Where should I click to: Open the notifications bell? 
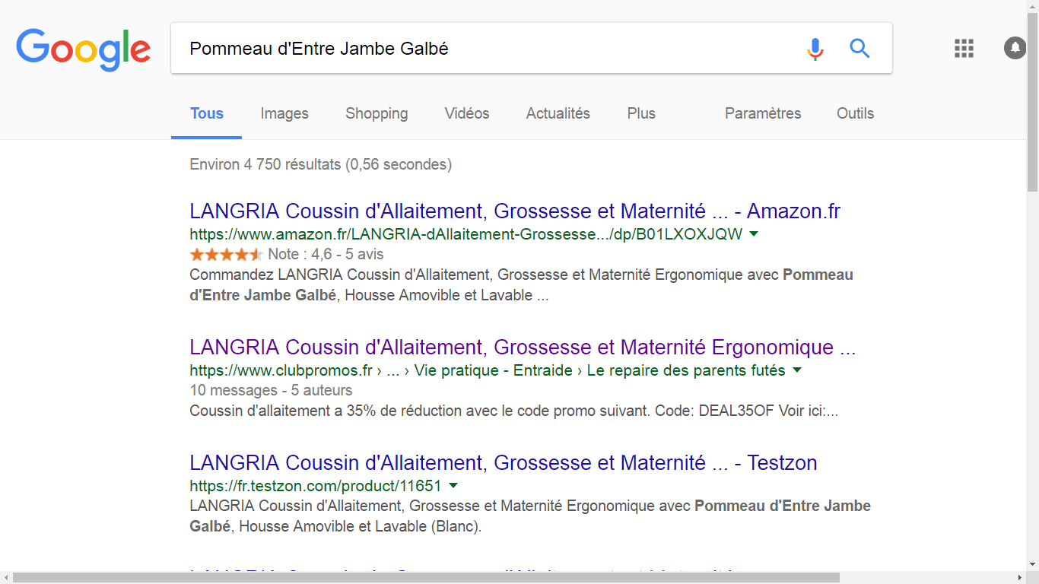pos(1015,48)
